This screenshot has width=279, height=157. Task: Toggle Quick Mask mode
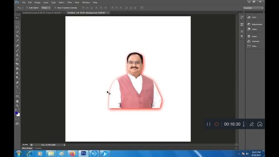pos(17,119)
